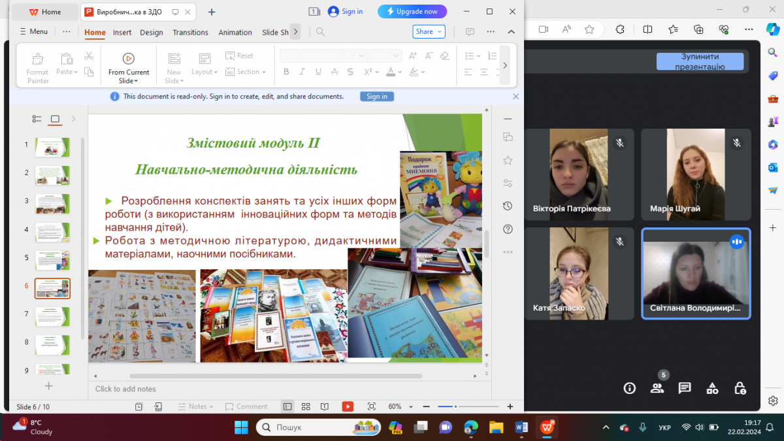Viewport: 784px width, 441px height.
Task: Click the Sign in button in notification bar
Action: (x=377, y=96)
